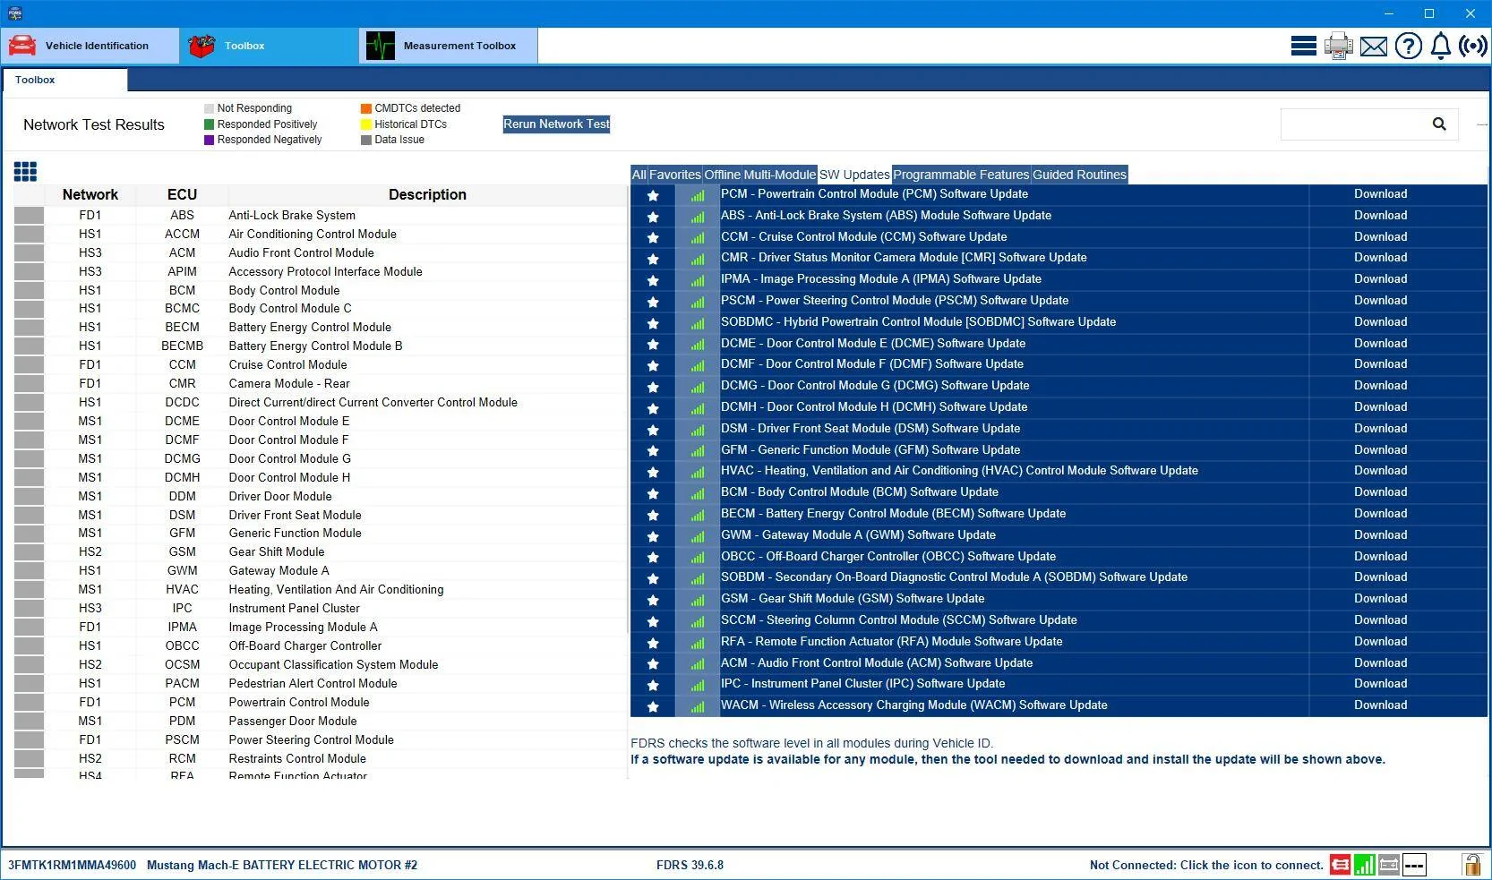This screenshot has width=1492, height=880.
Task: Click the ECU column header
Action: coord(182,194)
